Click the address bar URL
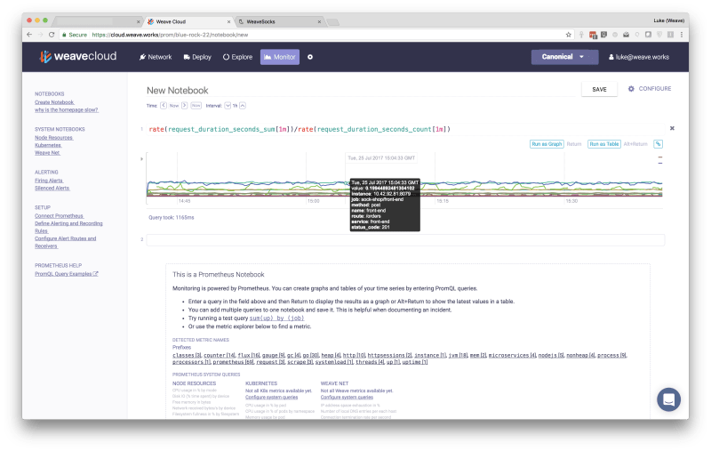Viewport: 711px width, 451px height. [170, 35]
